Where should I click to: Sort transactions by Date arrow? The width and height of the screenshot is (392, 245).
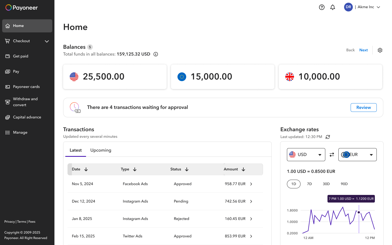pos(86,169)
